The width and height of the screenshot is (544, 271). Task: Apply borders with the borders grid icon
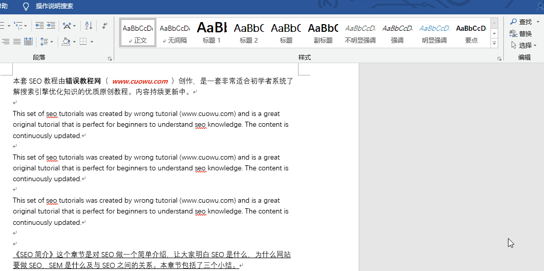click(83, 42)
